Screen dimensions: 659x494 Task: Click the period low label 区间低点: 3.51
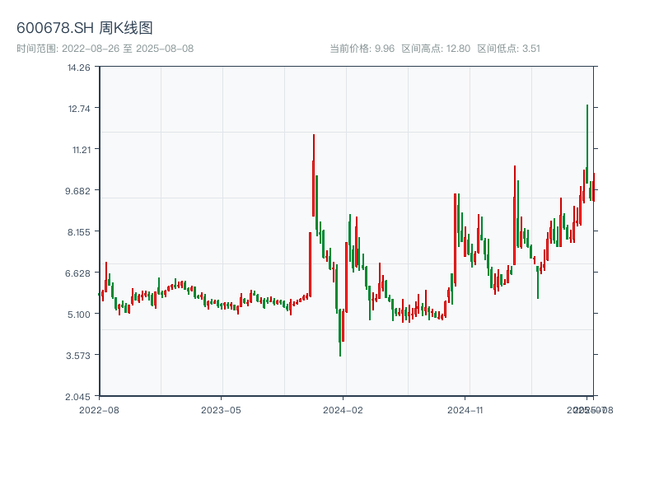click(508, 49)
